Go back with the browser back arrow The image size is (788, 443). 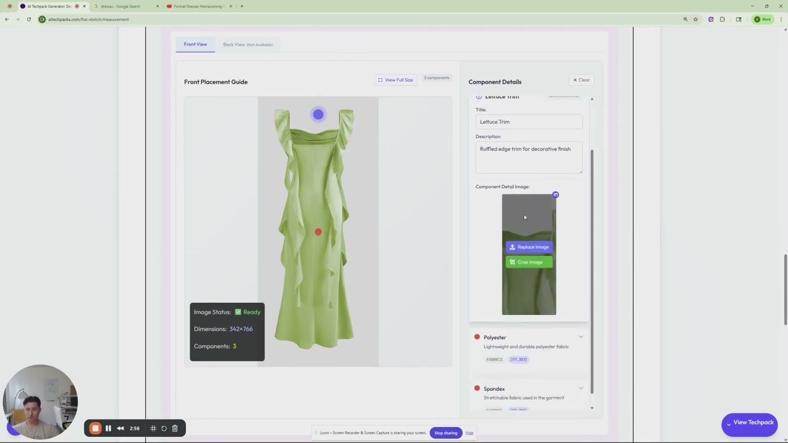[7, 19]
